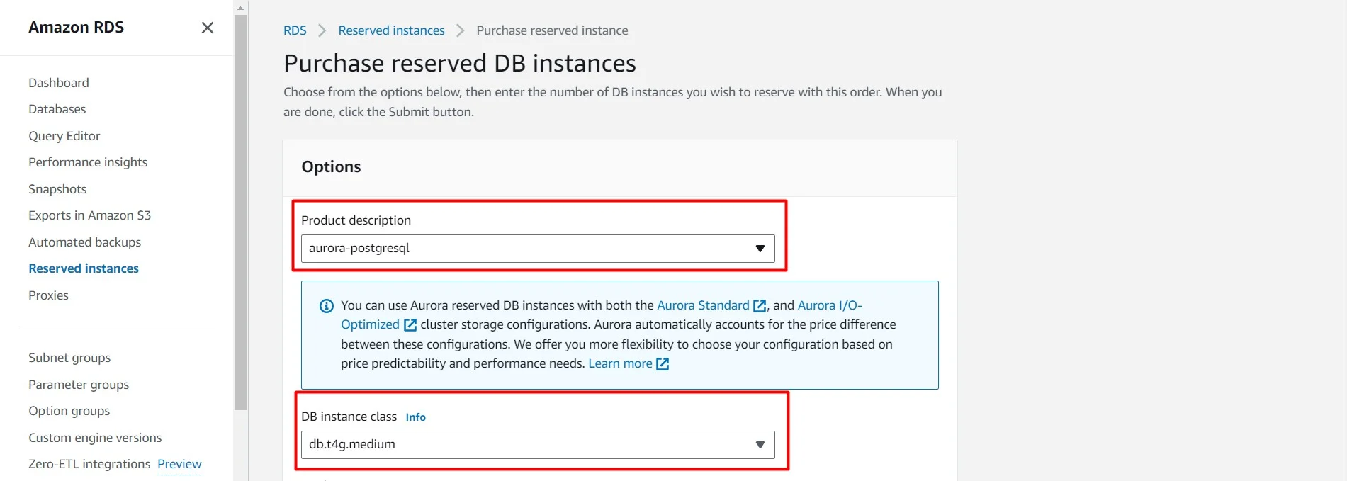
Task: Open Automated backups
Action: click(85, 242)
